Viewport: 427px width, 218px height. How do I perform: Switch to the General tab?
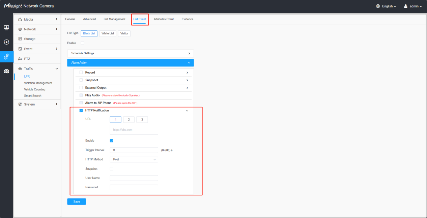click(x=70, y=19)
